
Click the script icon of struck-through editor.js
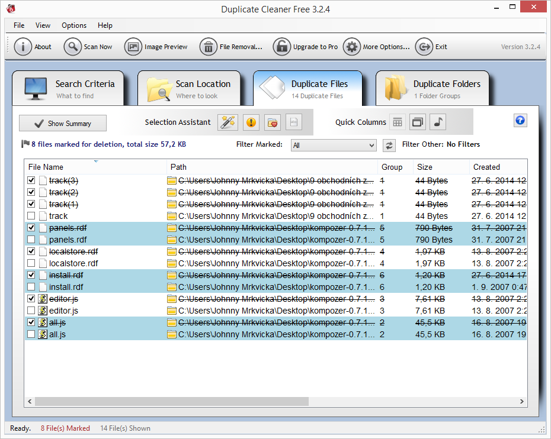pos(43,299)
